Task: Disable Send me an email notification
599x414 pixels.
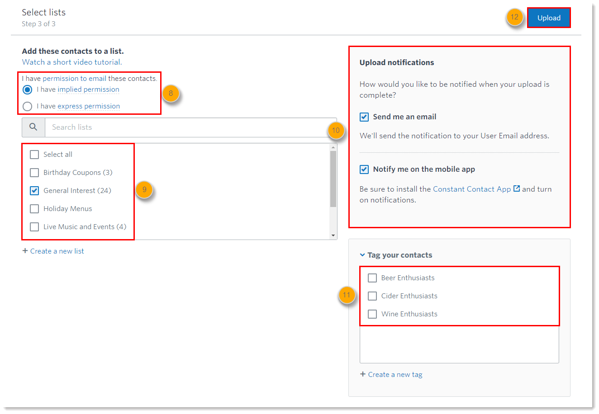Action: pyautogui.click(x=364, y=117)
